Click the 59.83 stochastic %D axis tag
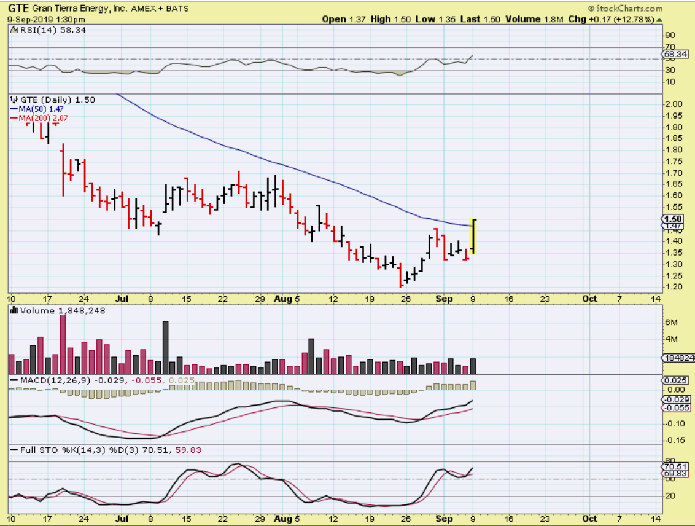 [x=675, y=474]
